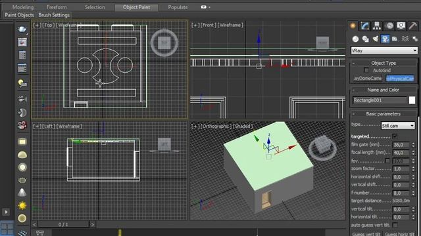This screenshot has width=421, height=236.
Task: Switch to the Modeling ribbon tab
Action: click(x=23, y=7)
